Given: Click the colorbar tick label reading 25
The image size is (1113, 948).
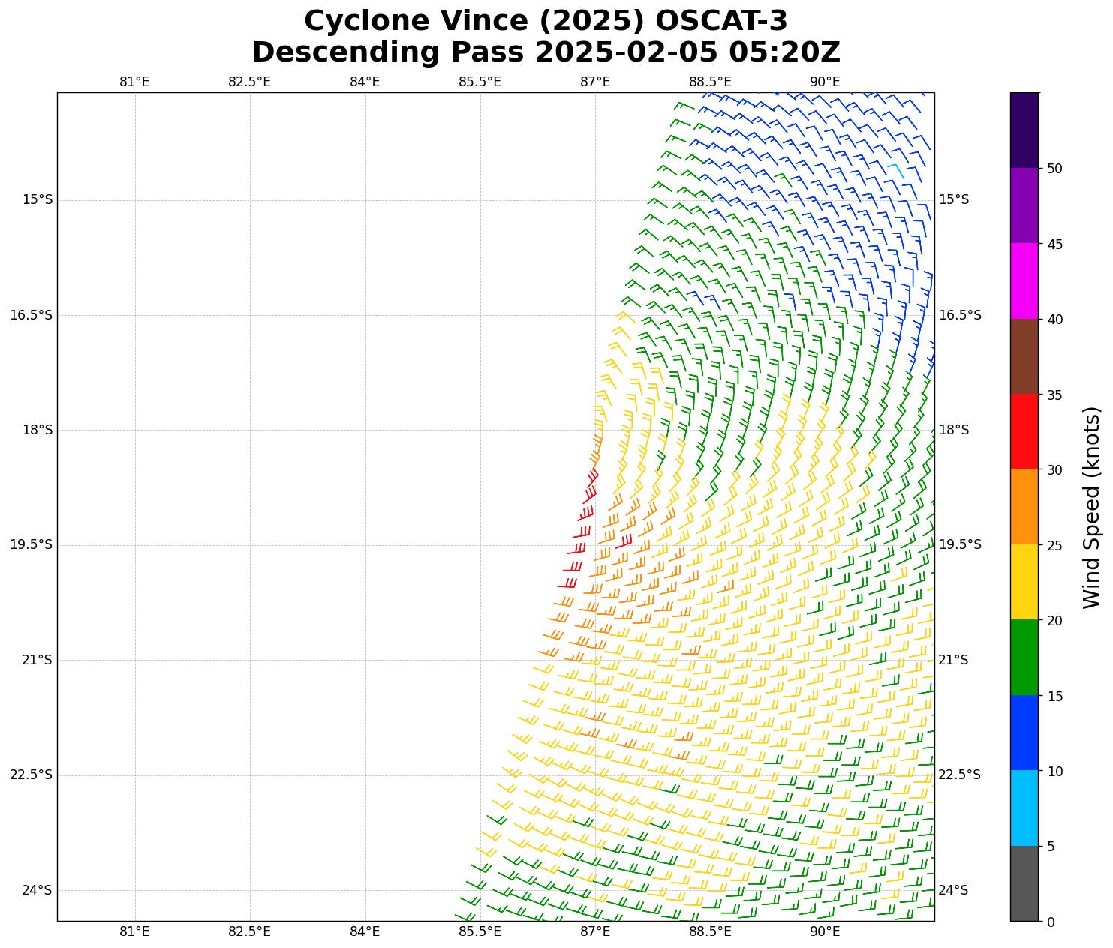Looking at the screenshot, I should click(1054, 545).
